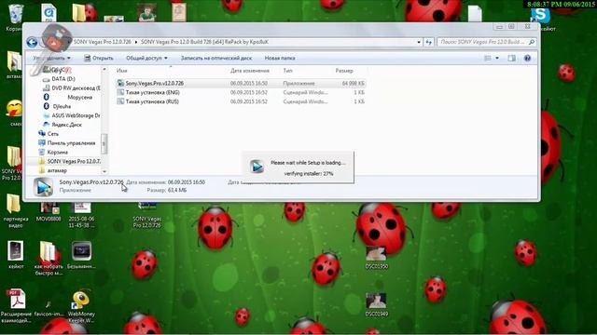This screenshot has width=597, height=335.
Task: Expand breadcrumb arrow after SONY Vegas Pro 12.0.726
Action: coord(136,42)
